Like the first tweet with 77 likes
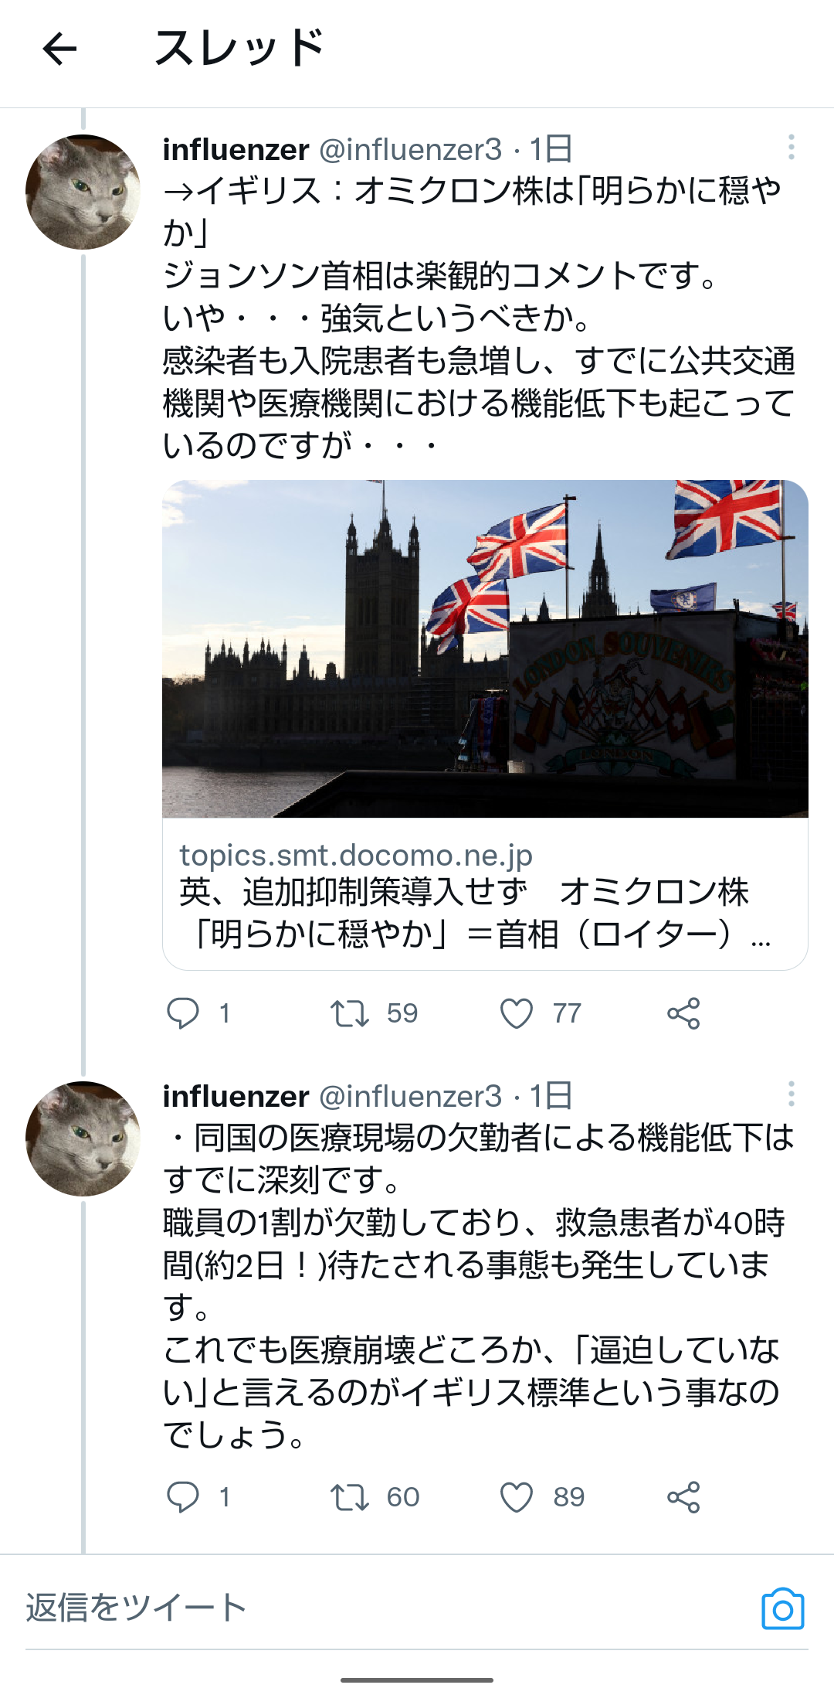The image size is (834, 1695). pos(517,1013)
